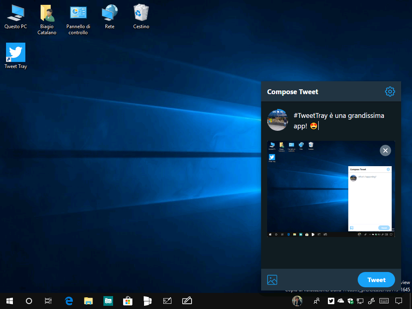
Task: Post with the Tweet button
Action: 376,280
